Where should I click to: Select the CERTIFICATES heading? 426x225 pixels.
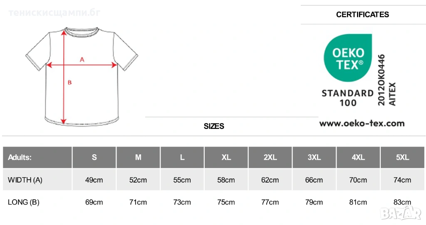point(362,15)
